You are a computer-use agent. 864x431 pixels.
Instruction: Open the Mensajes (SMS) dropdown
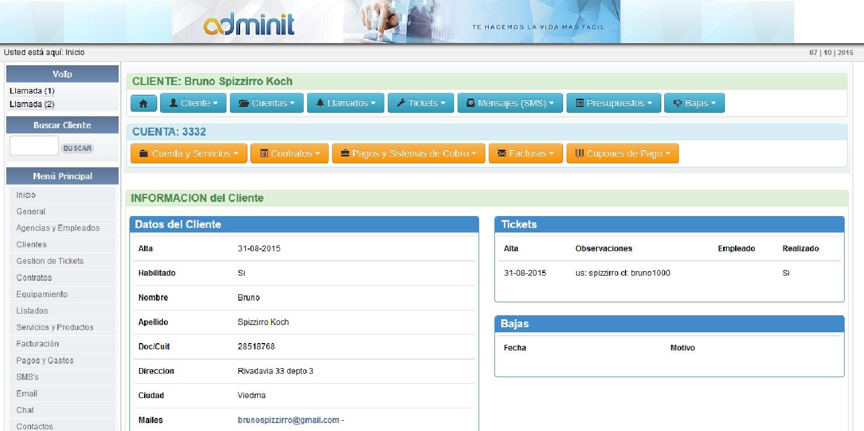pyautogui.click(x=510, y=103)
